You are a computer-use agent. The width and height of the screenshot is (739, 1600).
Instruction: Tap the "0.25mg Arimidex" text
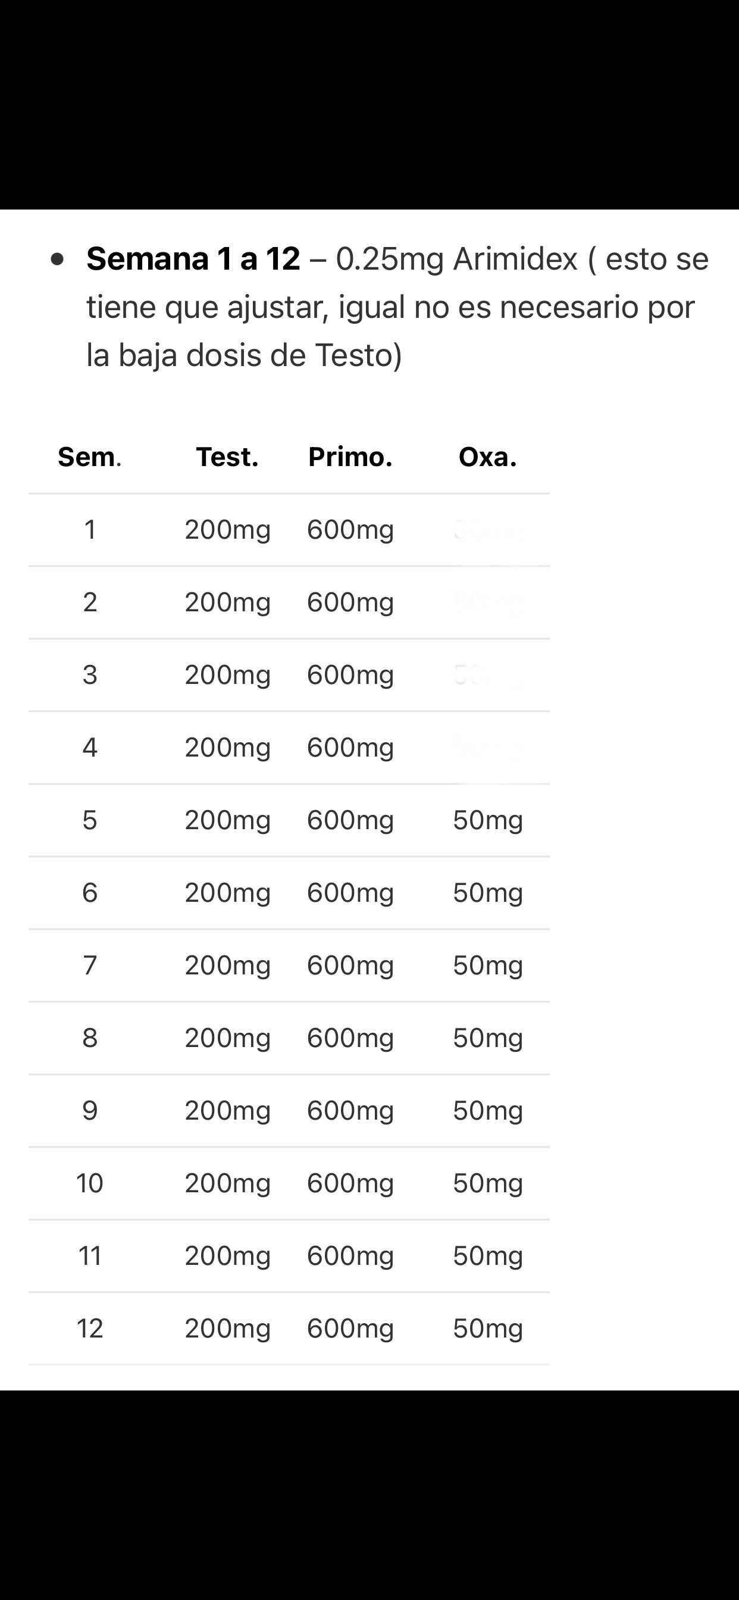456,258
